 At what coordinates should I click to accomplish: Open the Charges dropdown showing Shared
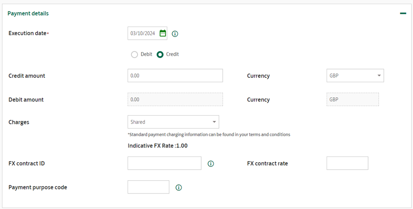[173, 122]
